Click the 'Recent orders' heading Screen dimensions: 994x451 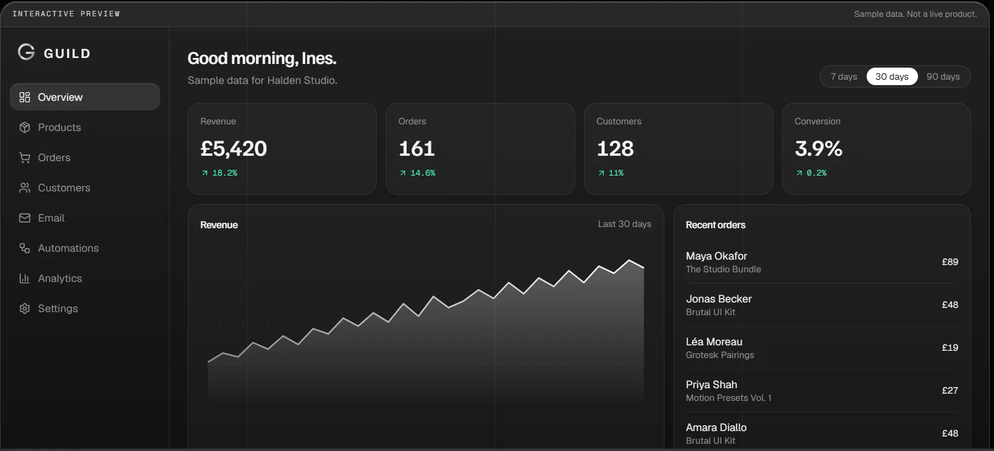coord(715,225)
